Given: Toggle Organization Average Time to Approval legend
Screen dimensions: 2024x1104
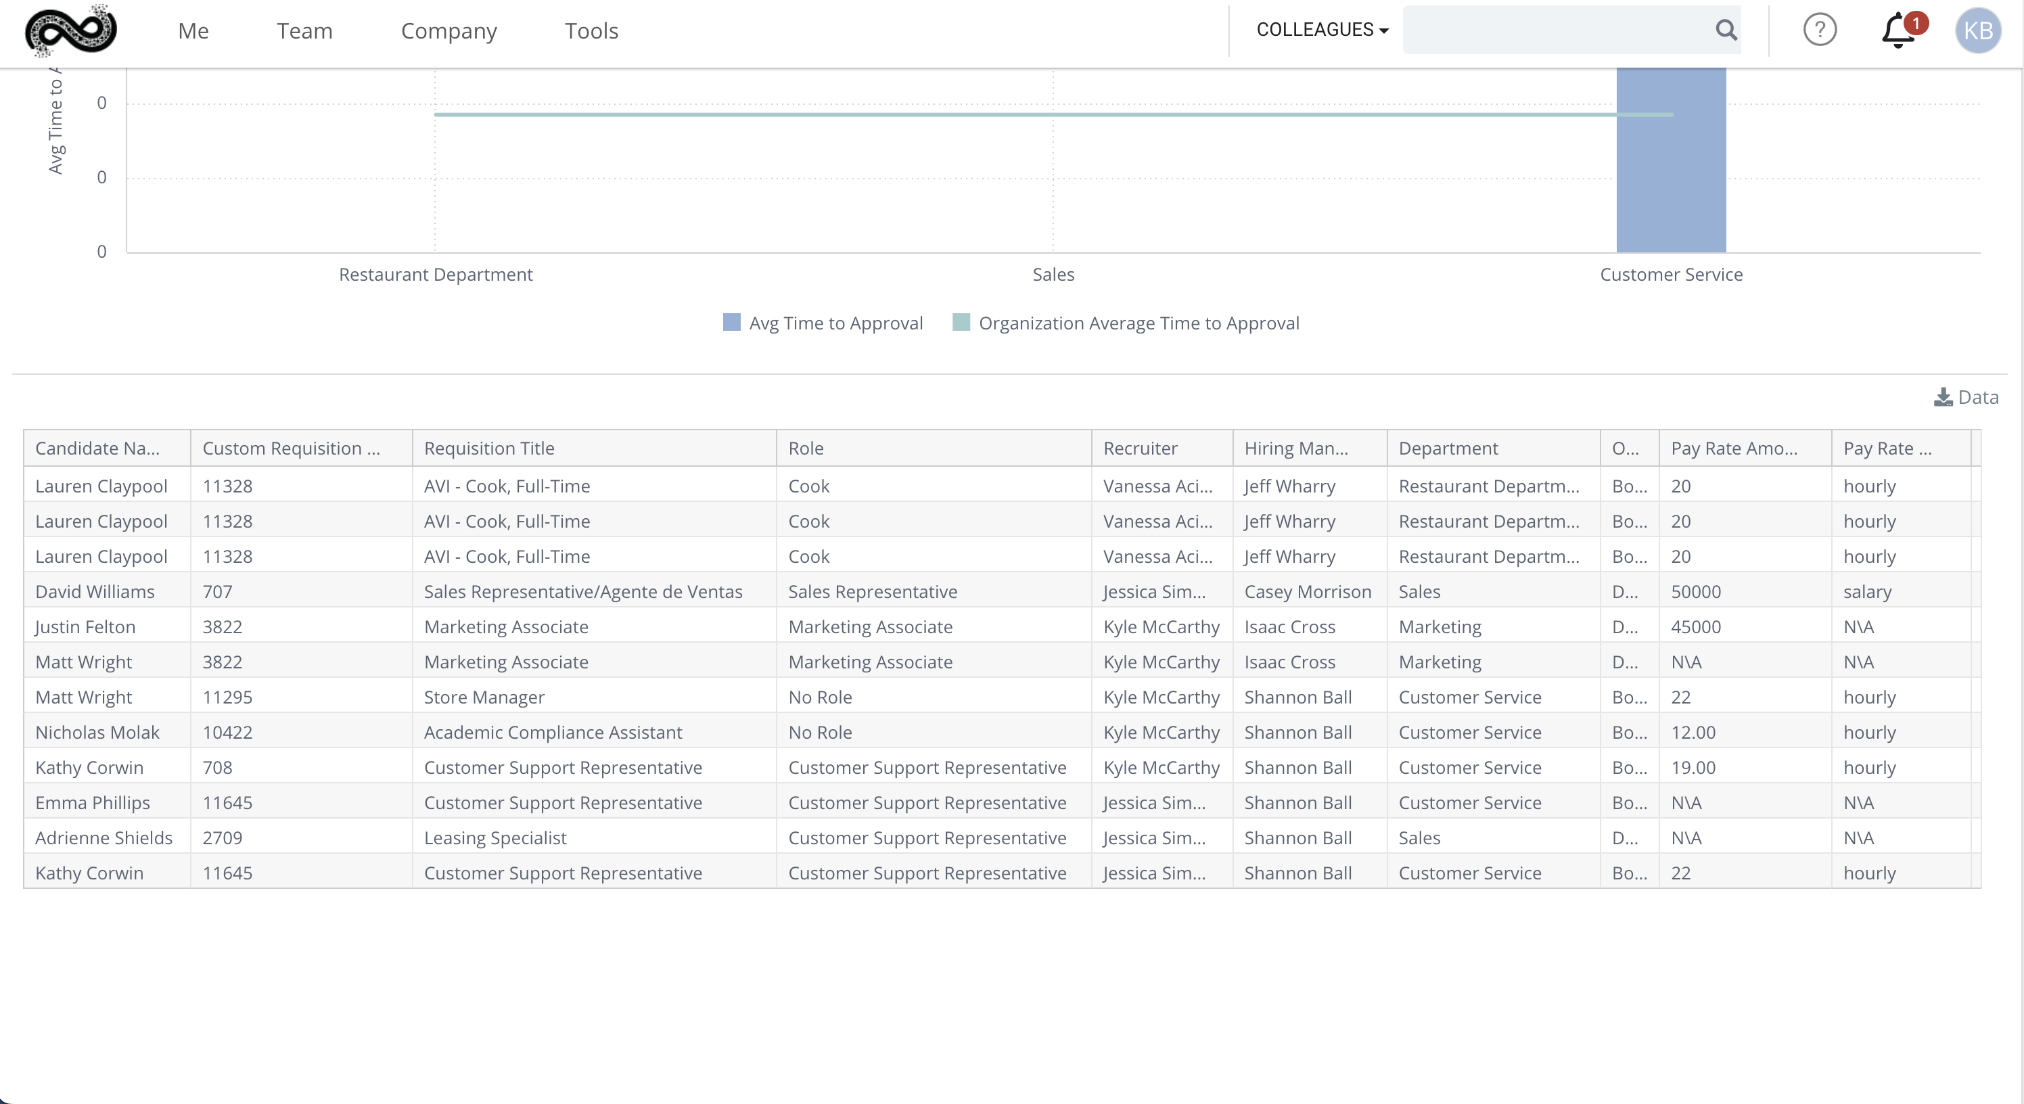Looking at the screenshot, I should tap(1125, 323).
